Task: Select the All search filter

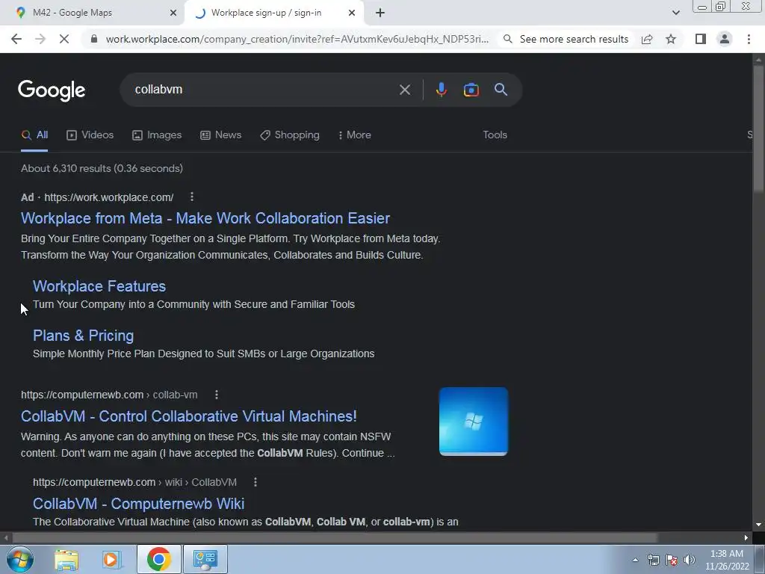Action: tap(34, 135)
